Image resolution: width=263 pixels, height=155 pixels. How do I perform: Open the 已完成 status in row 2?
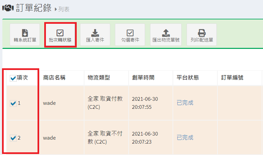(x=185, y=138)
